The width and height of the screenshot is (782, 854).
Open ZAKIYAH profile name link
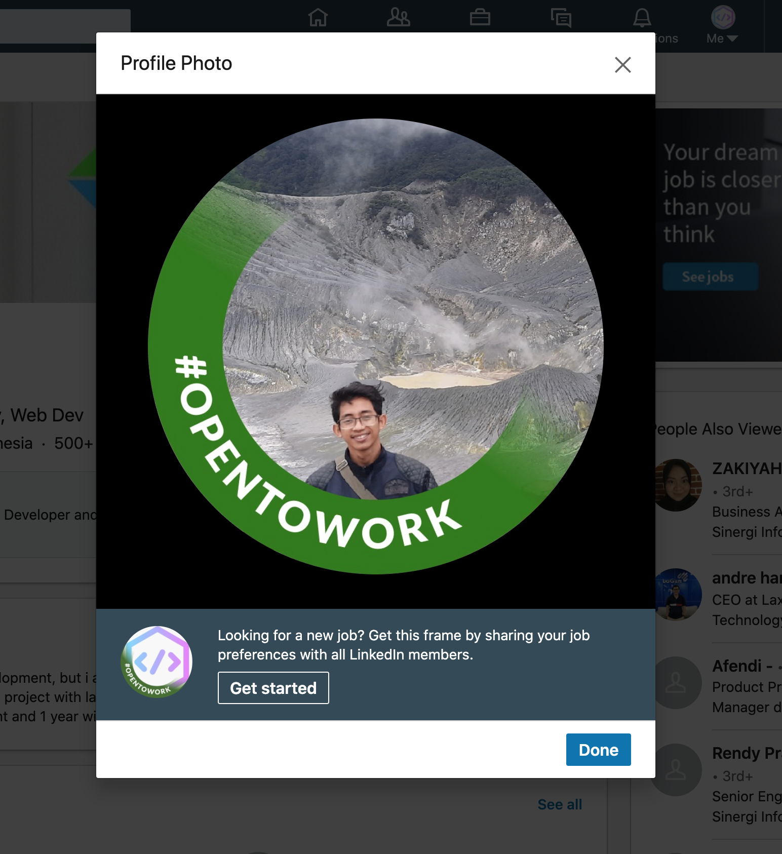click(747, 469)
